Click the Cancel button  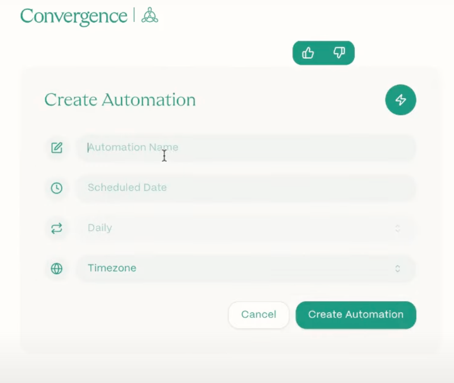tap(258, 315)
